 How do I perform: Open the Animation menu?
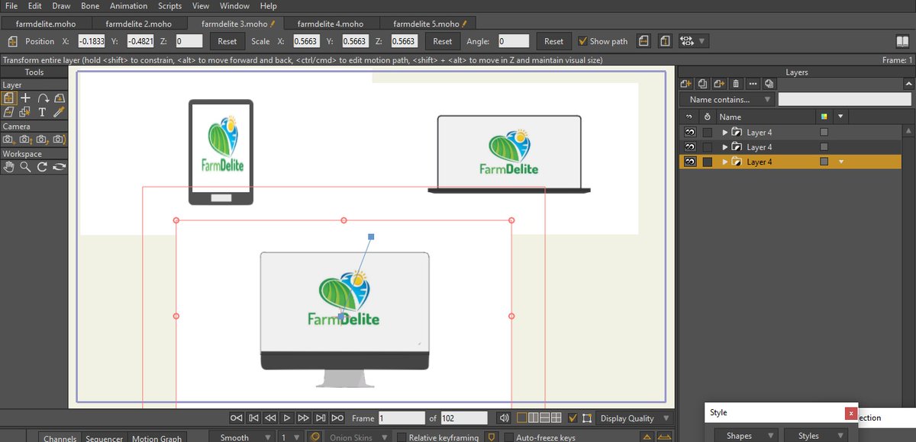tap(128, 6)
